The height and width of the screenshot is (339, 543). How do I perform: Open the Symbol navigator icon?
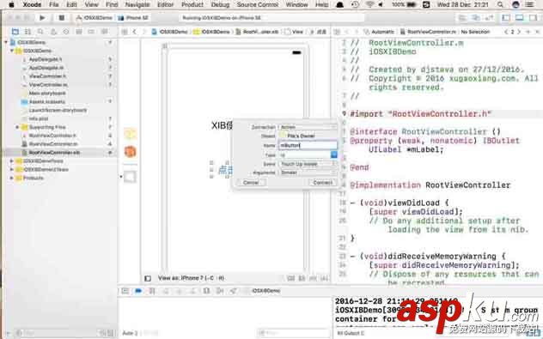coord(27,32)
